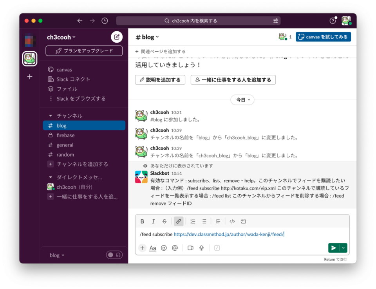Viewport: 376px width, 289px height.
Task: Toggle strikethrough formatting in the composer
Action: tap(164, 221)
